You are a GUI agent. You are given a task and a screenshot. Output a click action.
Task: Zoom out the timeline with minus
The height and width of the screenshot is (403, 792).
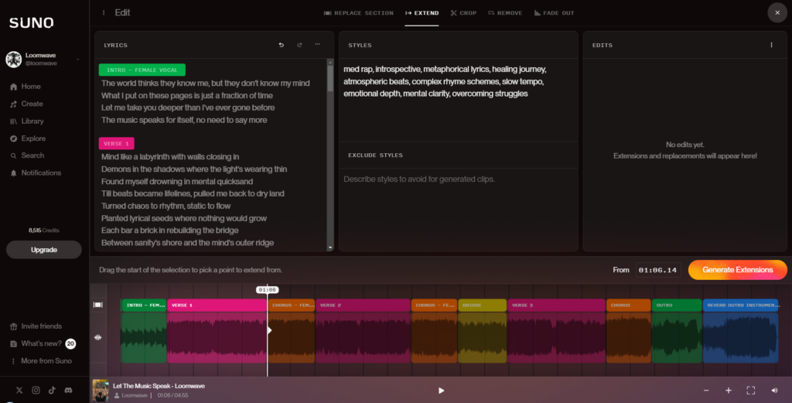(x=706, y=391)
